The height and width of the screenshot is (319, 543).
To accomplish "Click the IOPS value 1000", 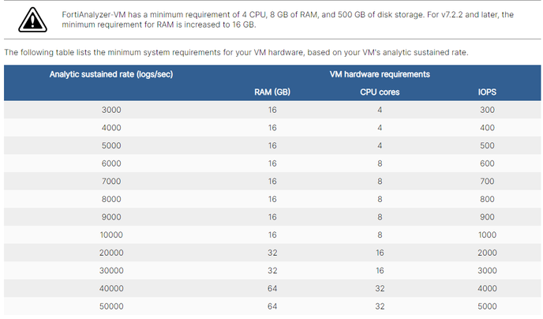I will (486, 235).
